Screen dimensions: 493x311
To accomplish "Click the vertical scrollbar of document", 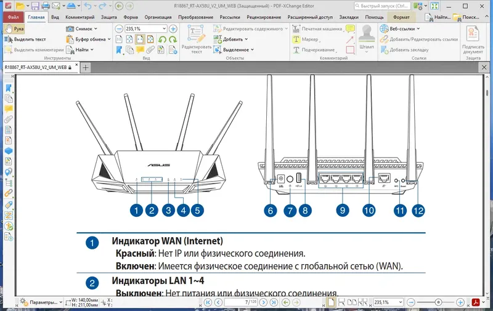I will coord(487,184).
